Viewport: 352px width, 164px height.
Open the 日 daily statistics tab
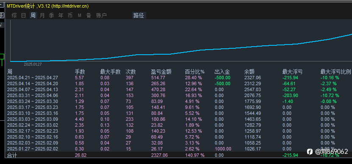click(x=24, y=16)
